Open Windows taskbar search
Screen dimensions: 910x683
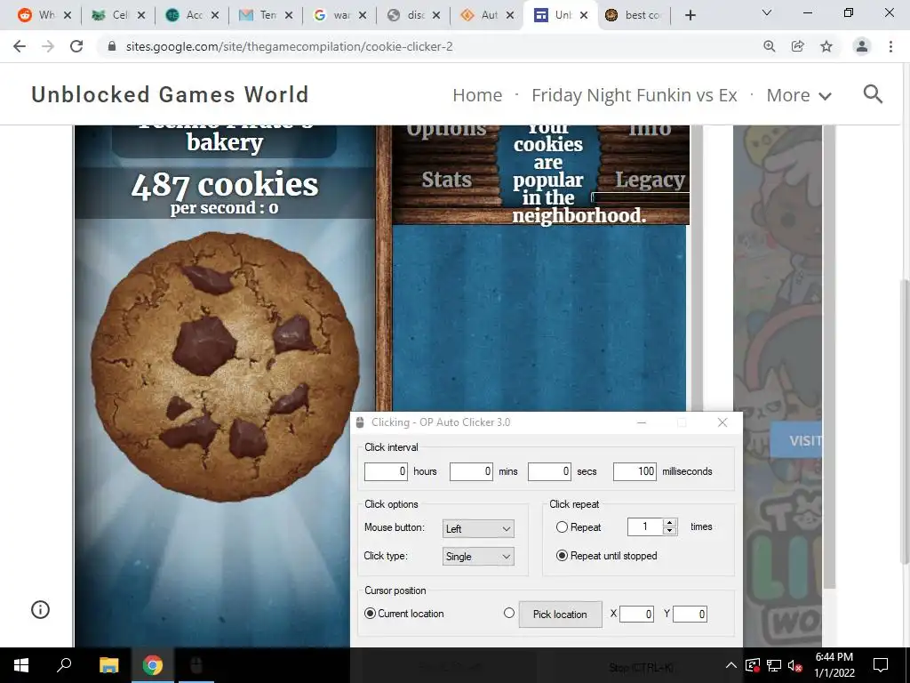pos(64,665)
